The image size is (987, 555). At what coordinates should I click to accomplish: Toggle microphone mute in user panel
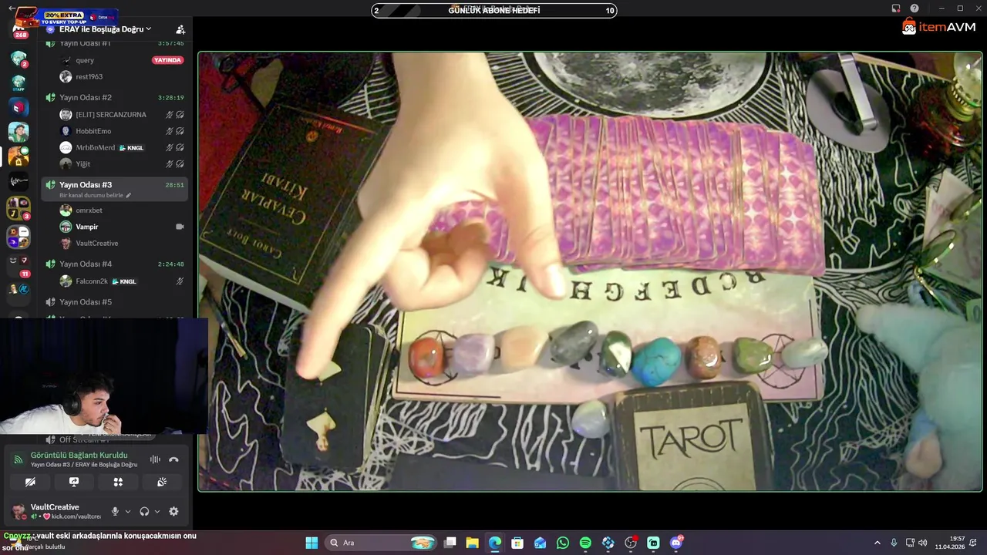click(115, 511)
